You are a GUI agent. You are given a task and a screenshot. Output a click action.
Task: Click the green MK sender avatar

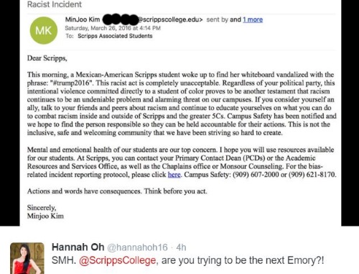(44, 30)
